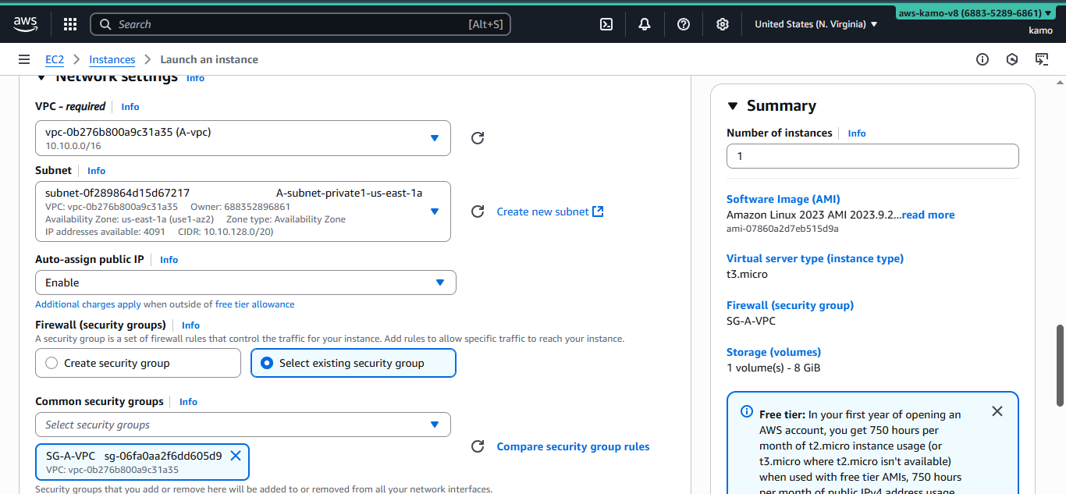
Task: Open the navigation hamburger menu
Action: [x=24, y=59]
